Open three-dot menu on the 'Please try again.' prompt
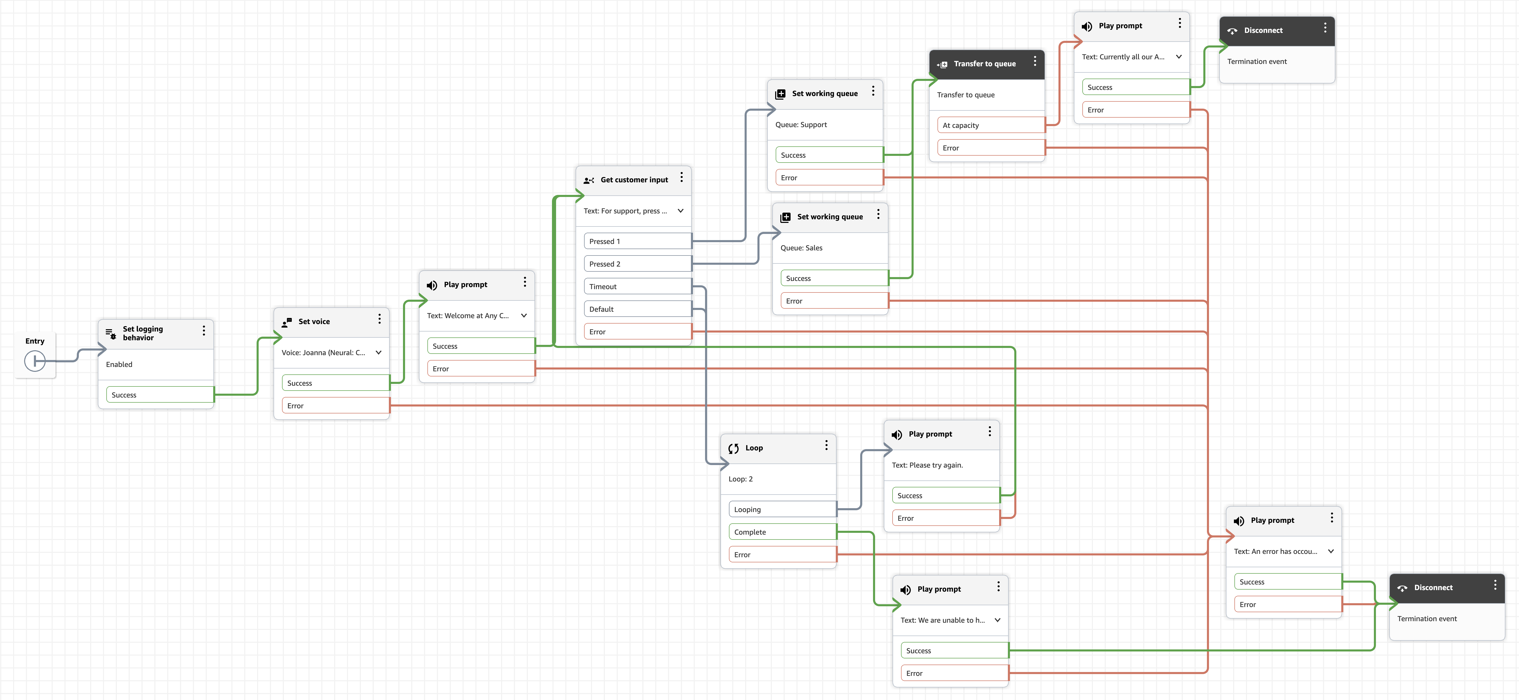Viewport: 1519px width, 700px height. tap(990, 432)
